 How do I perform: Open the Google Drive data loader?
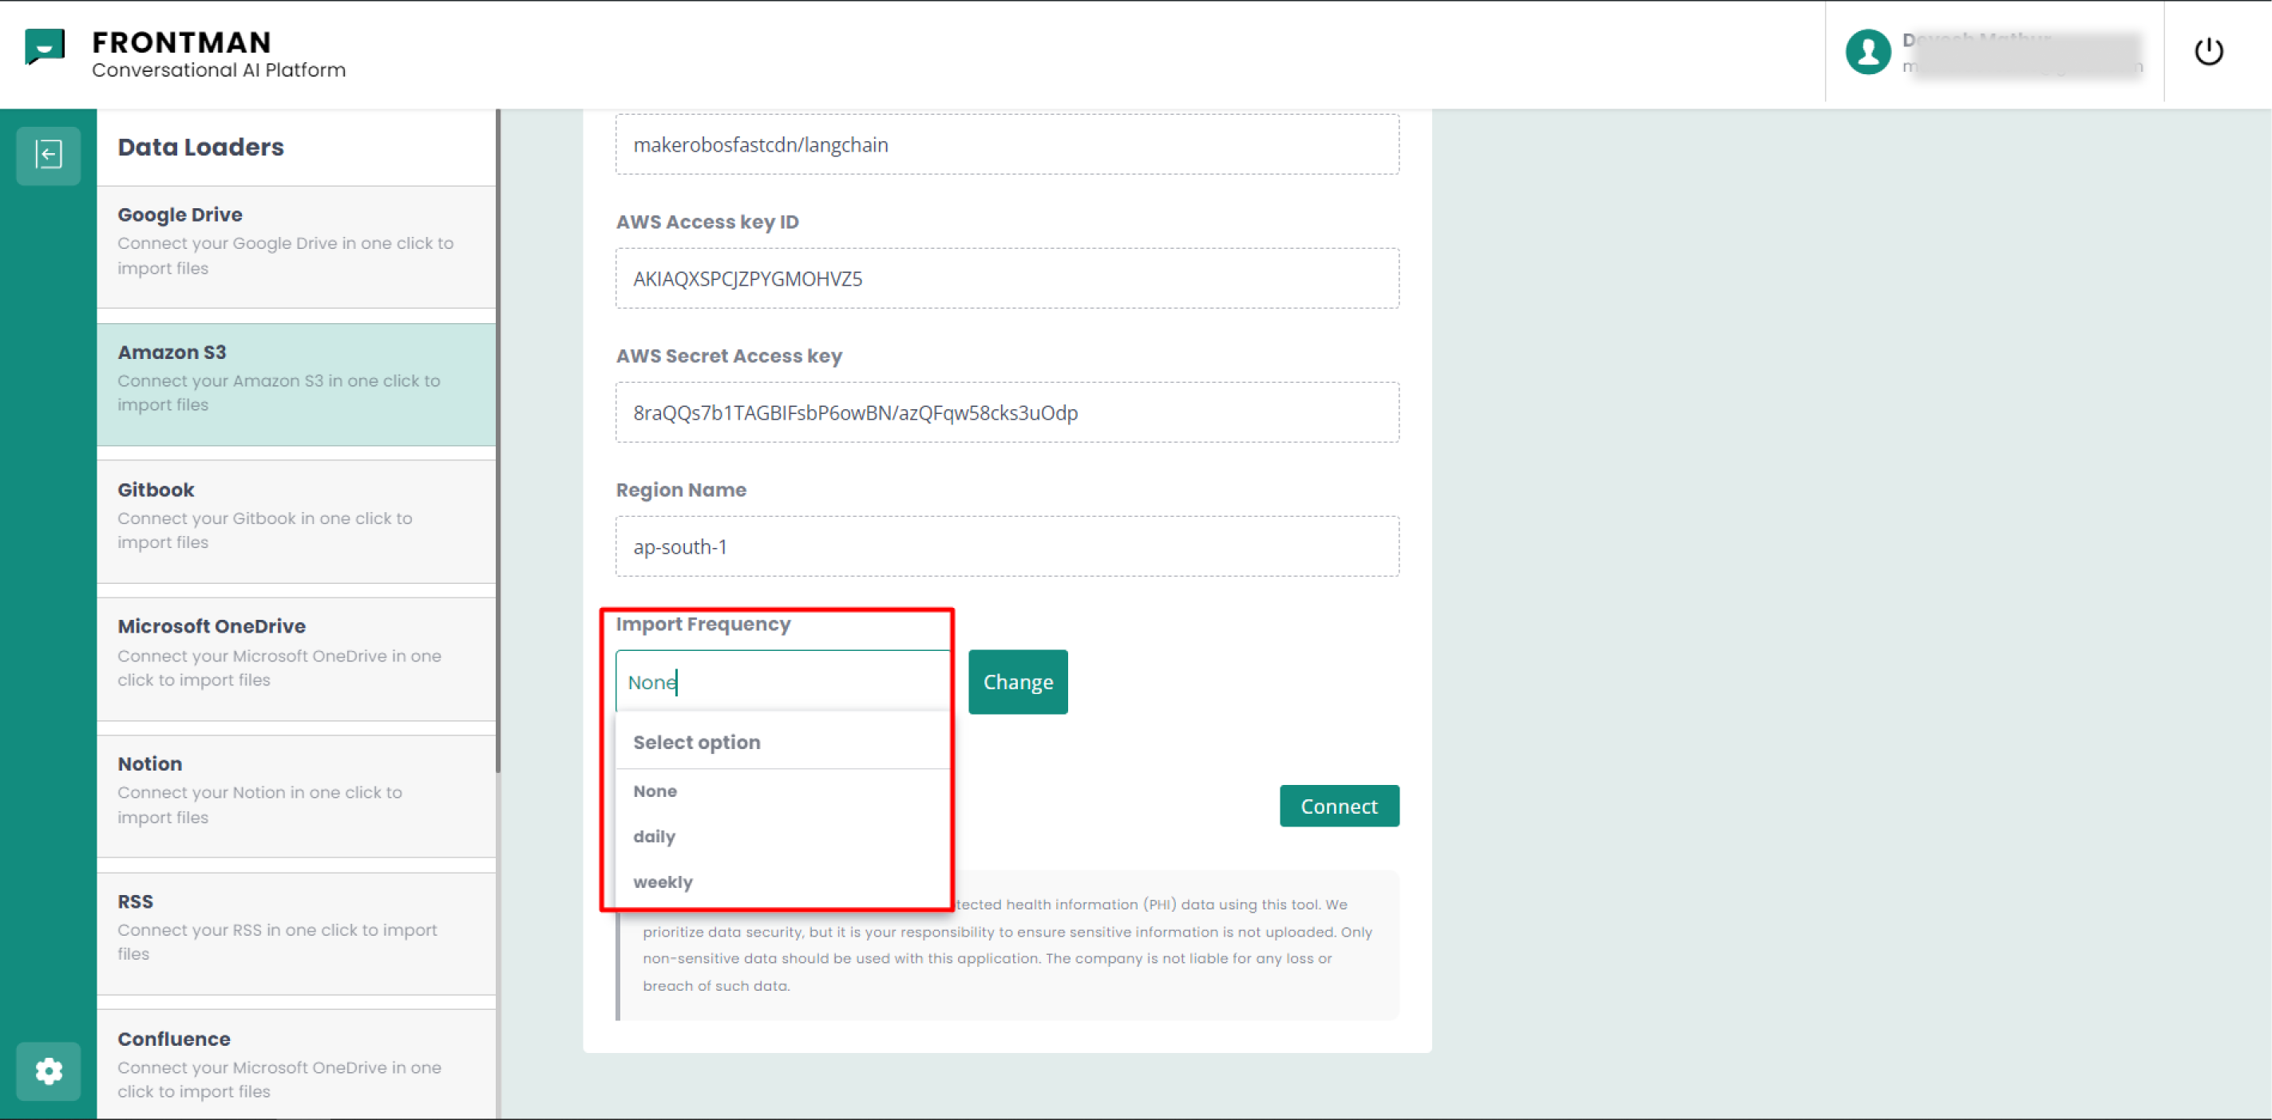tap(296, 246)
